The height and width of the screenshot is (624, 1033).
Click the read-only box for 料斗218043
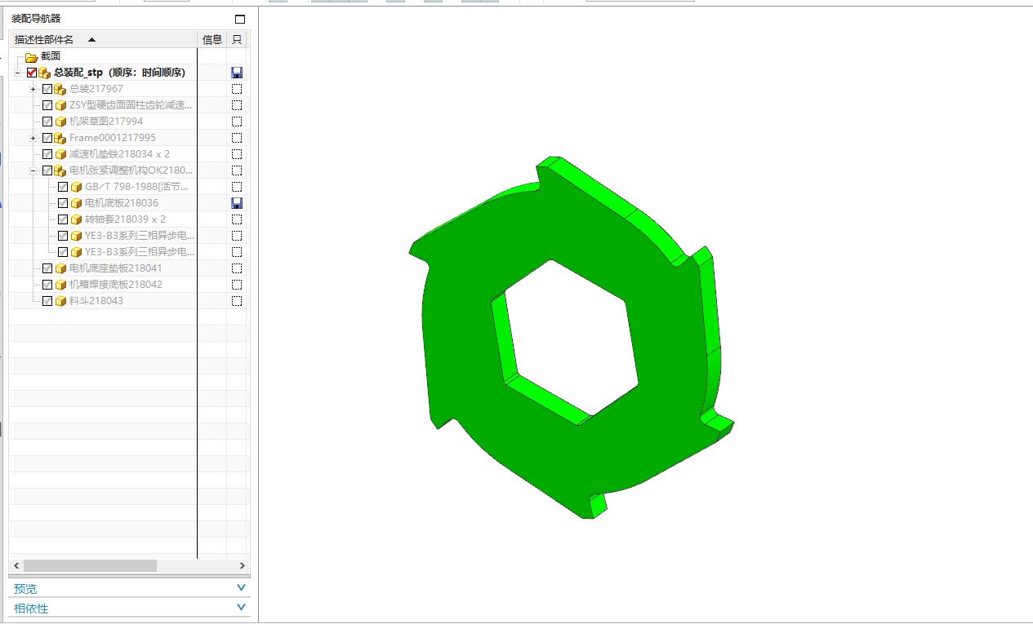237,301
